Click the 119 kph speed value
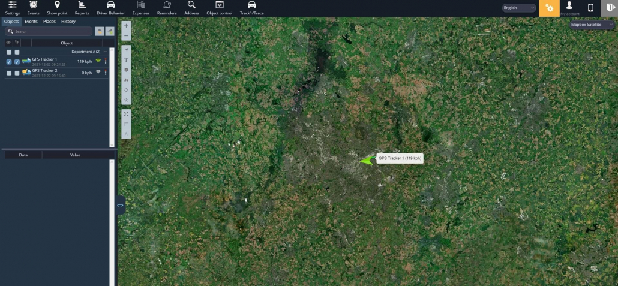The height and width of the screenshot is (286, 618). pos(85,61)
